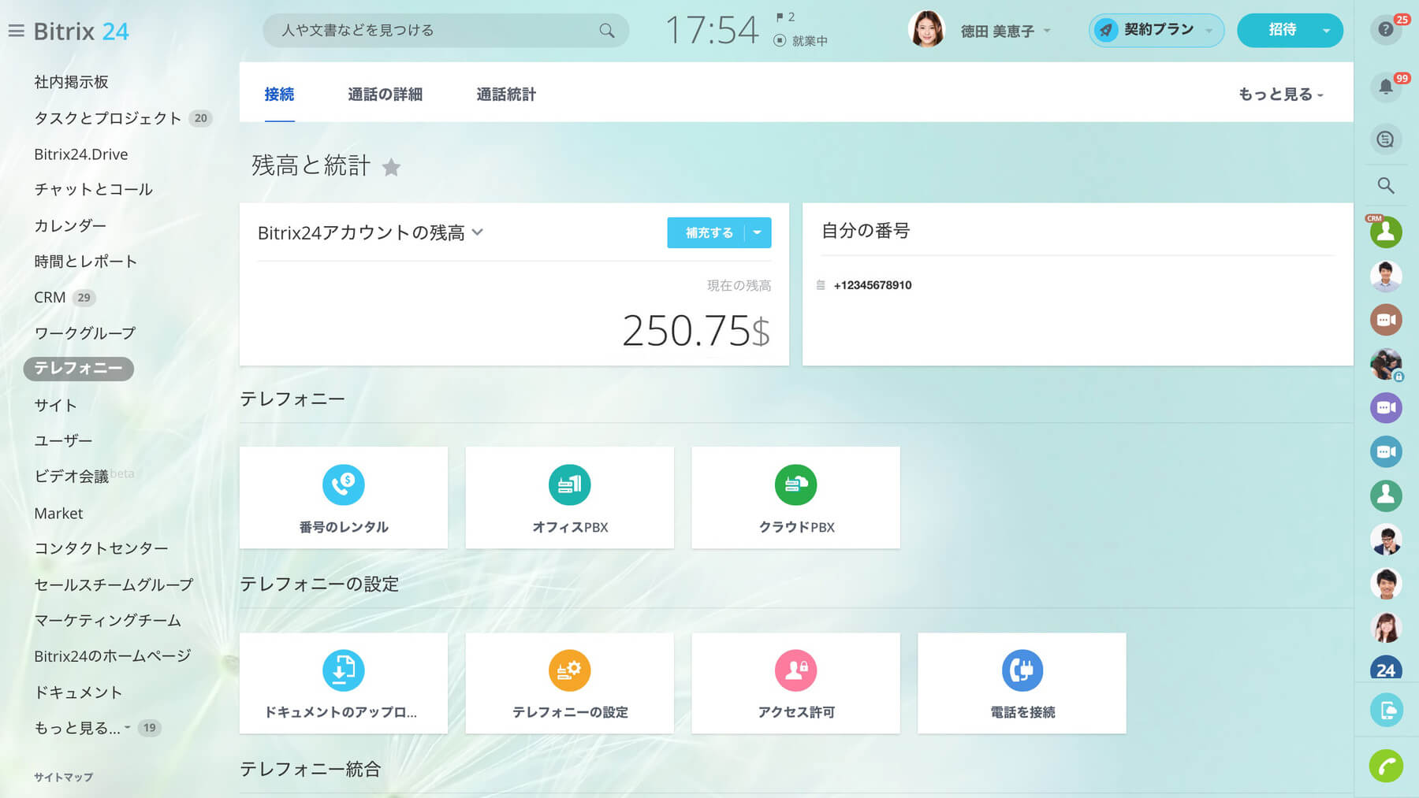1419x798 pixels.
Task: Open ビデオ会議 in the left menu
Action: pyautogui.click(x=71, y=477)
